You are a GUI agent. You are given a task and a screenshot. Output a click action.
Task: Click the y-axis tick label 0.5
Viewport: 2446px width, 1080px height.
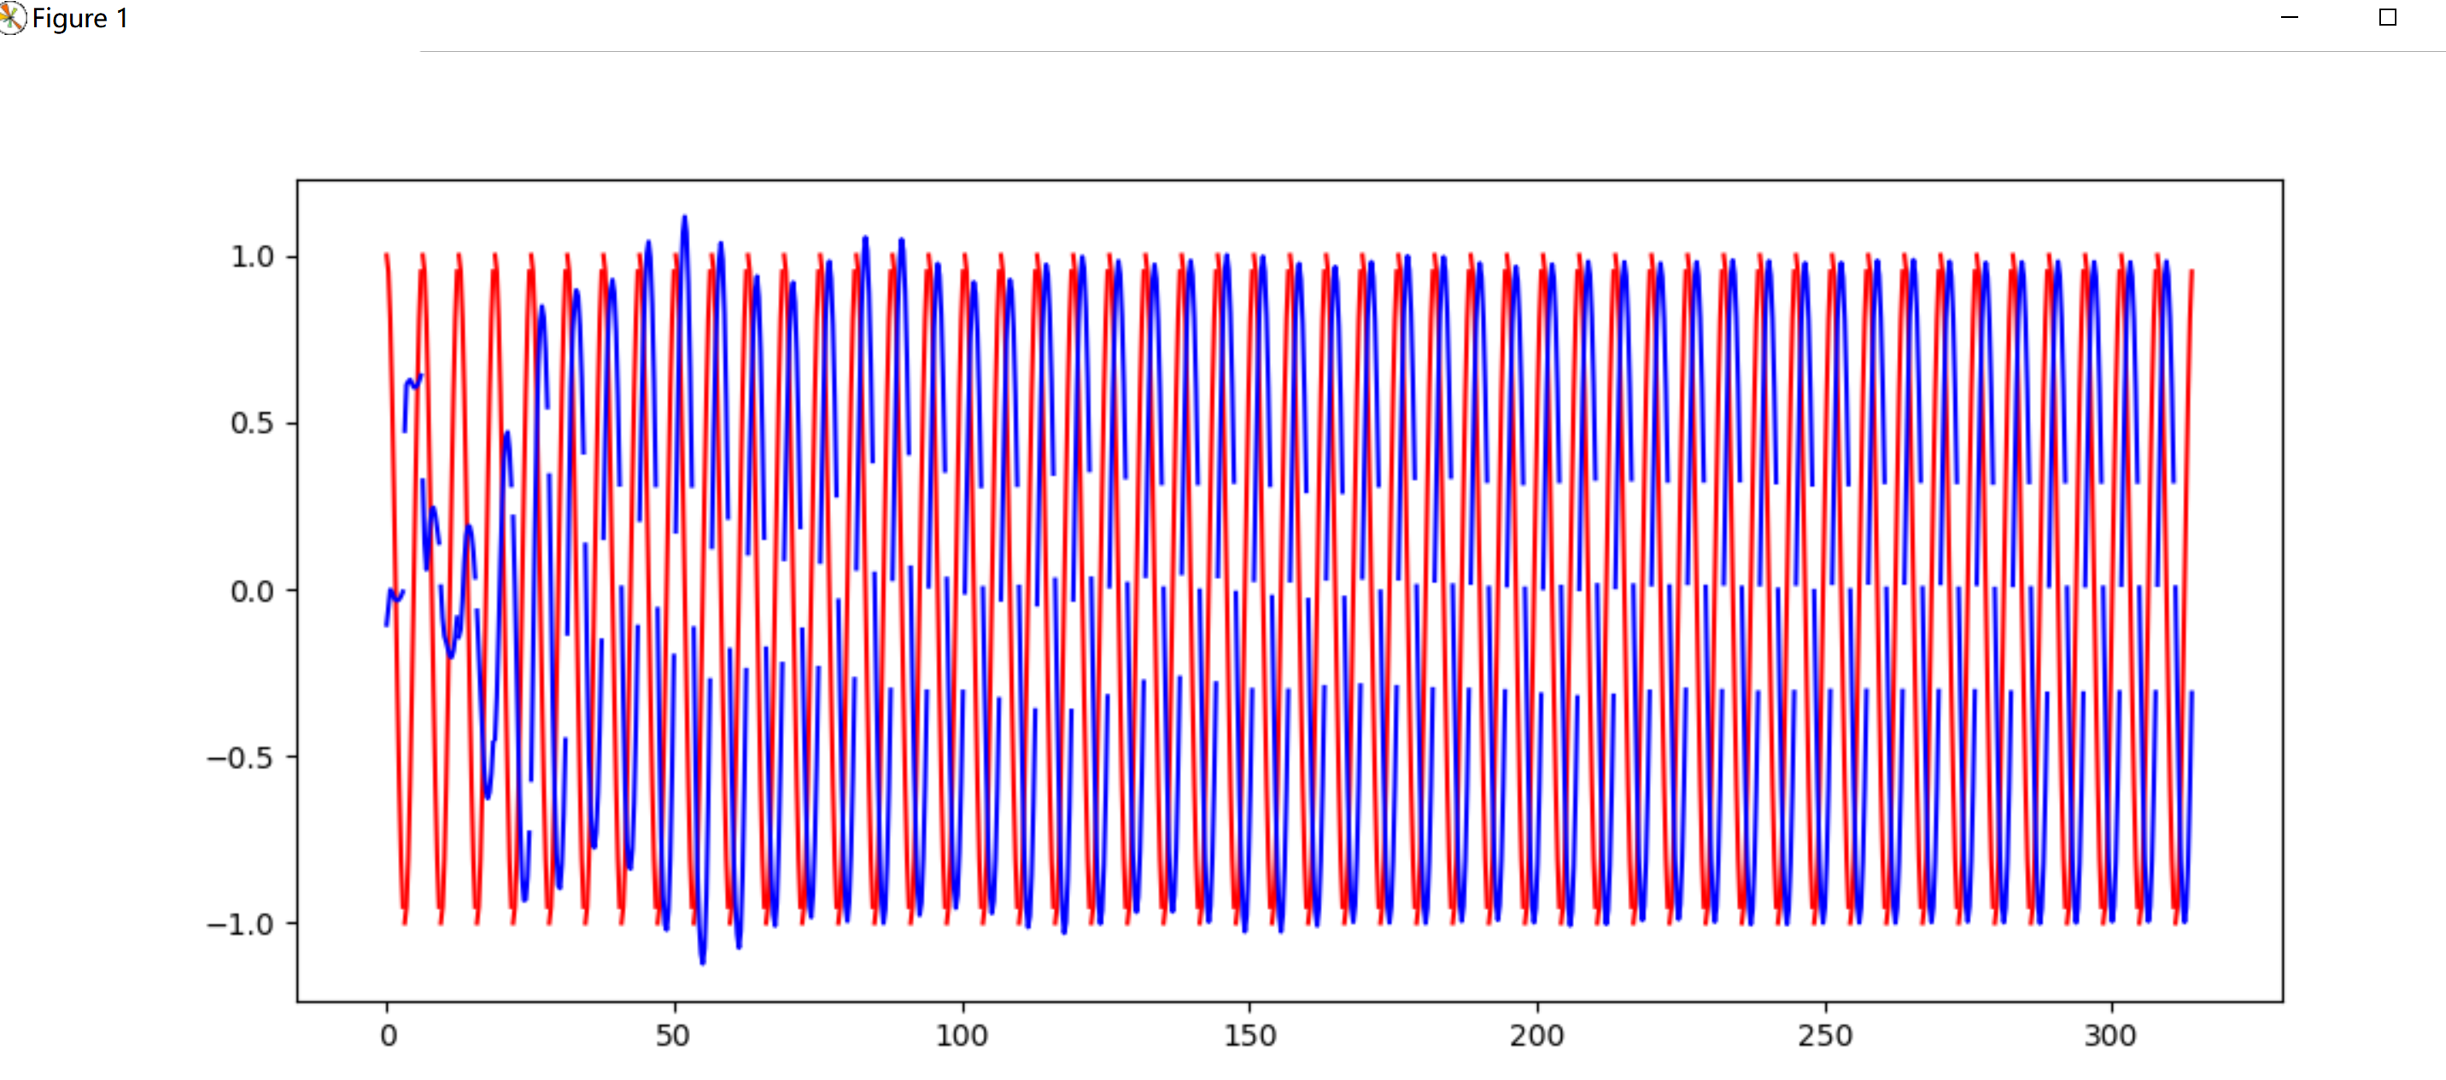(x=253, y=423)
